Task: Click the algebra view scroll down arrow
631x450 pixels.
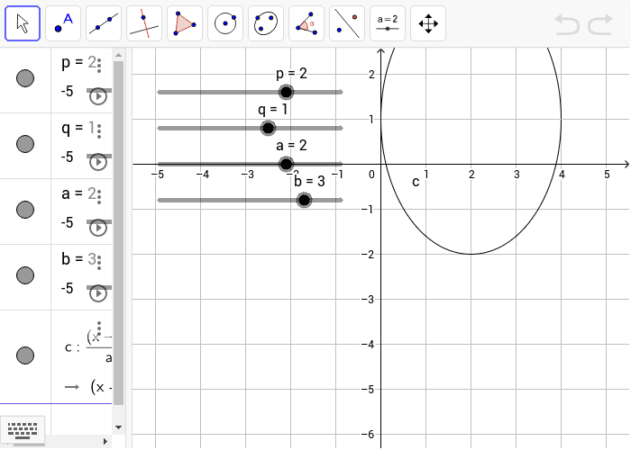Action: click(118, 427)
